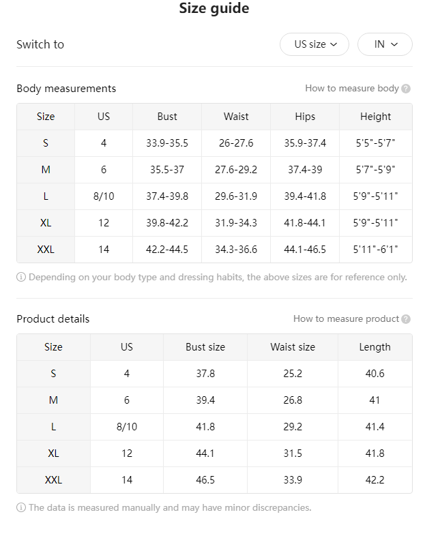425x536 pixels.
Task: Select the XXL row in body measurements table
Action: [x=214, y=250]
